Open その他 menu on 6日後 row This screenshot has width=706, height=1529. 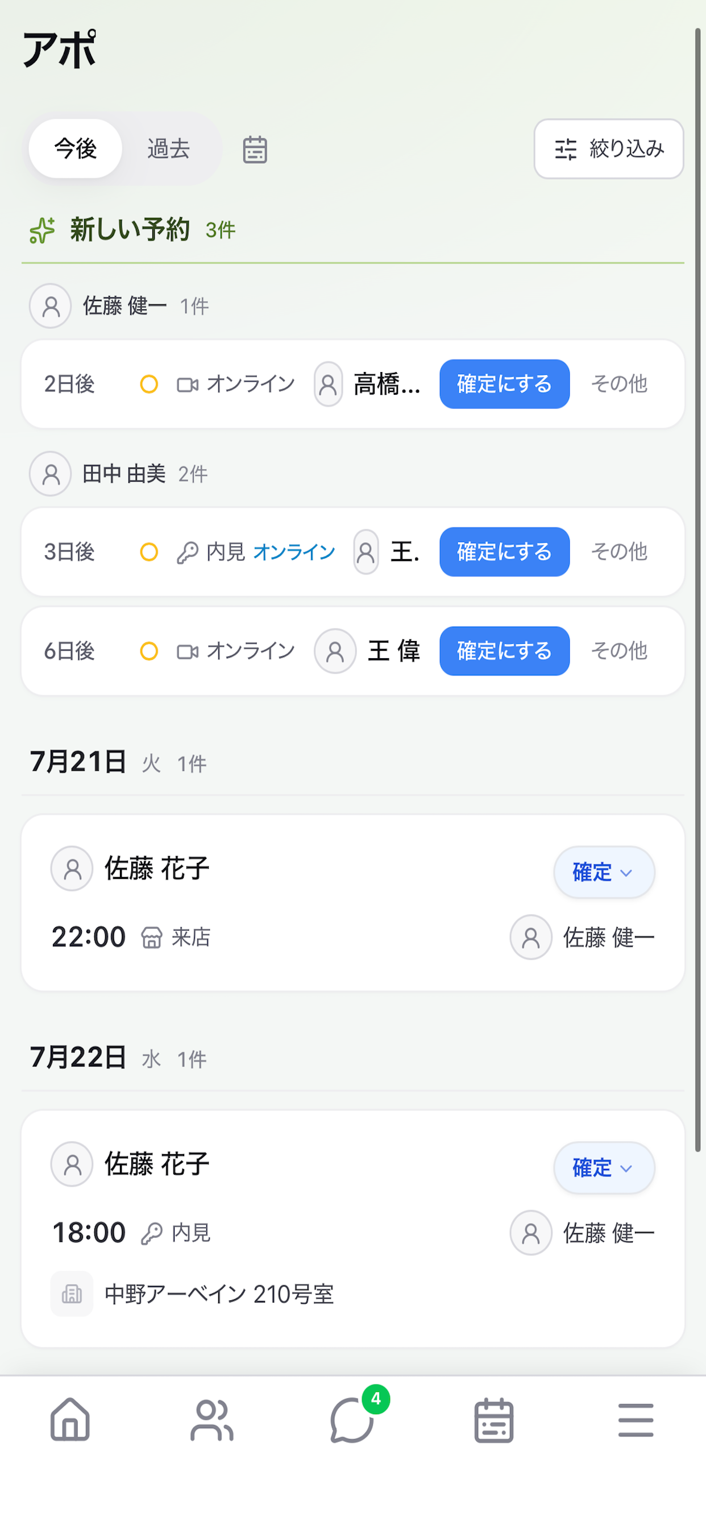[x=619, y=651]
